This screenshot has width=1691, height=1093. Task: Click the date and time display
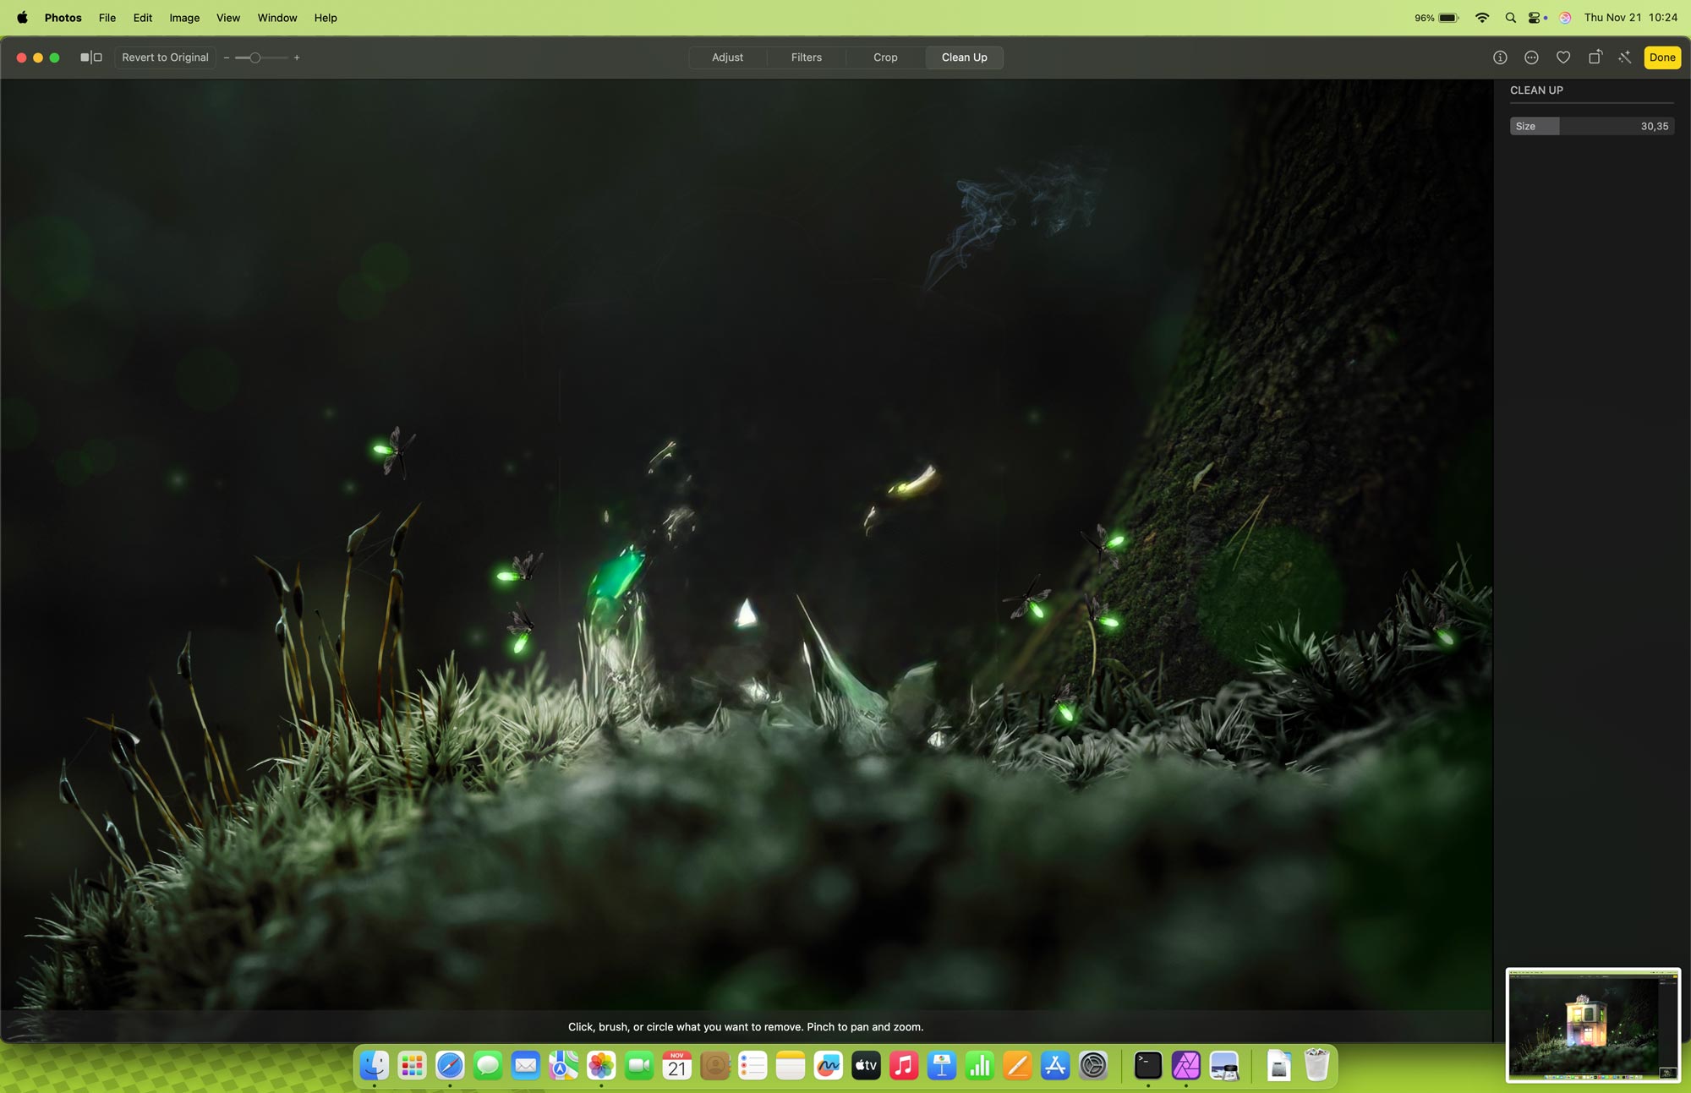tap(1630, 18)
